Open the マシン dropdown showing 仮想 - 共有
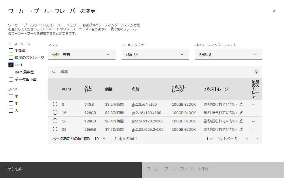284x178 pixels. point(82,54)
